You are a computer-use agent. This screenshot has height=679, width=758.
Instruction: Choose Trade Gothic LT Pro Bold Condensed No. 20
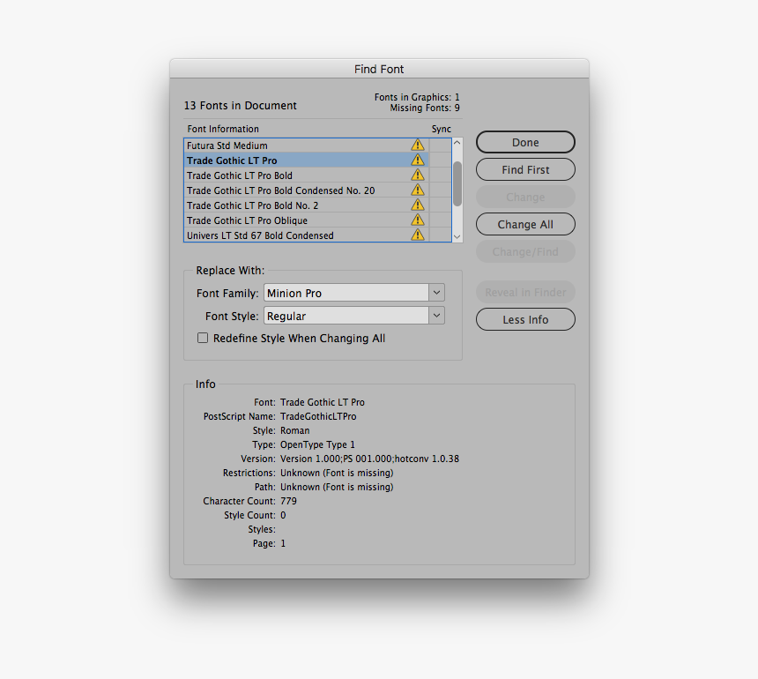coord(307,190)
